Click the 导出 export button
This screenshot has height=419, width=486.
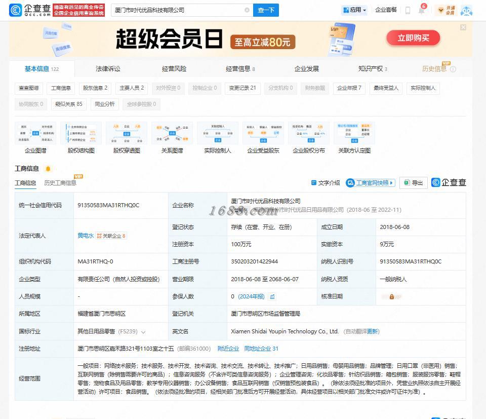[x=414, y=183]
